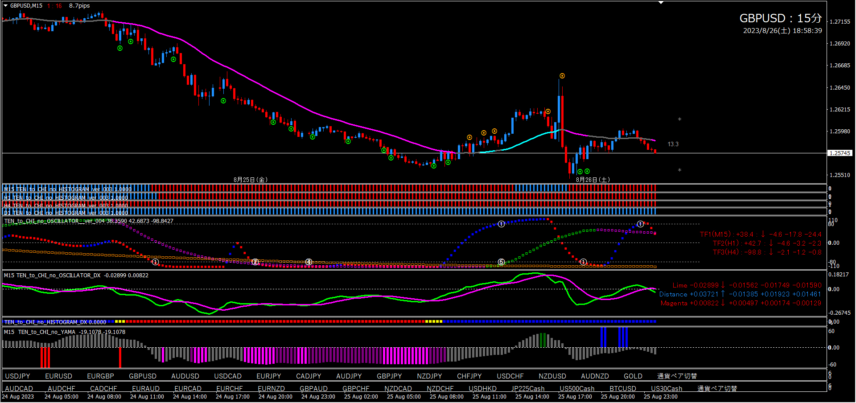Screen dimensions: 856x403
Task: Select the US500Cash index button
Action: 577,389
